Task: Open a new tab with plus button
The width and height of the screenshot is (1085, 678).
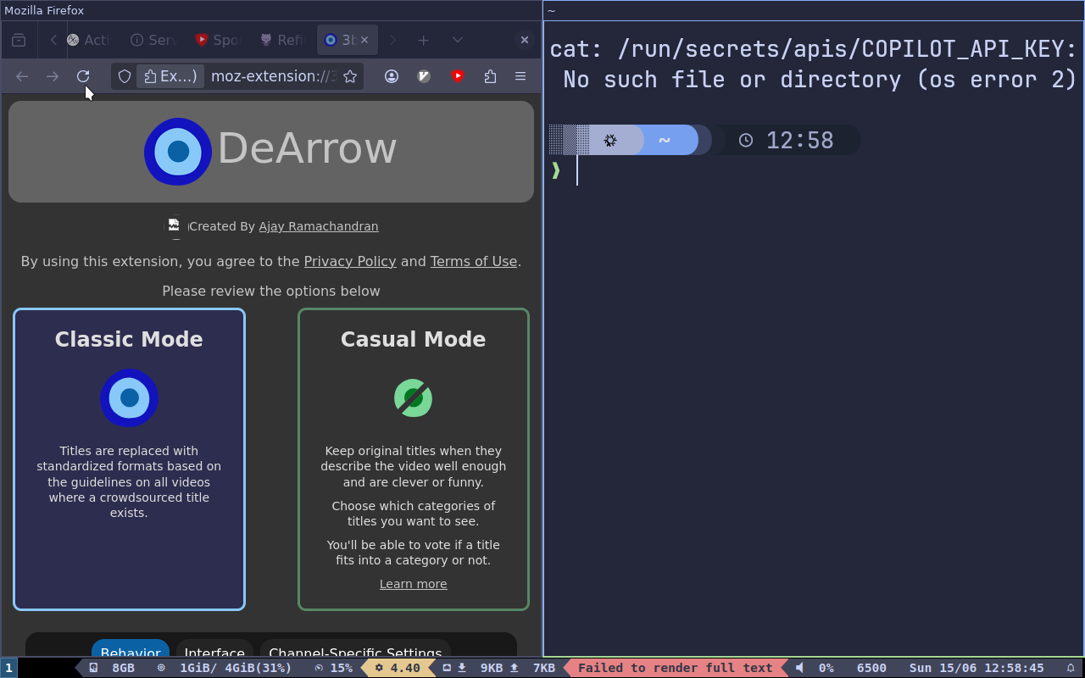Action: pos(423,40)
